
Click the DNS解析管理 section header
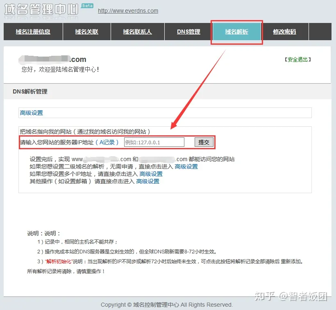30,91
